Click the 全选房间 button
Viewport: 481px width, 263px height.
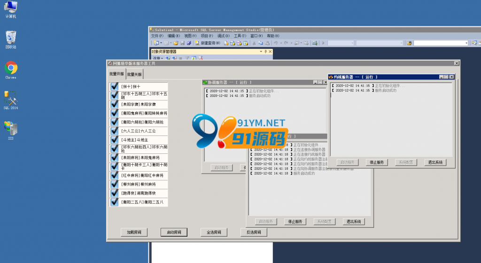click(214, 232)
